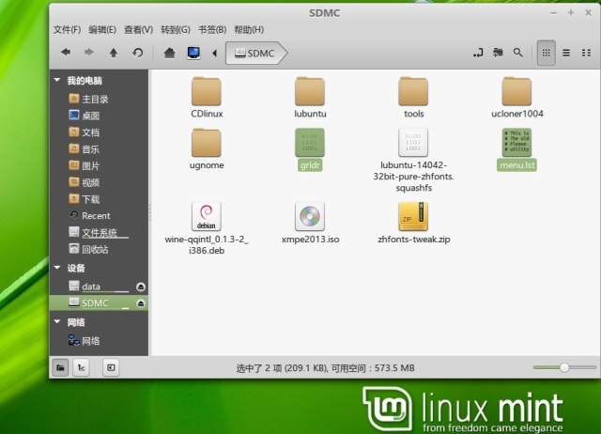
Task: Show tree view in the sidebar
Action: (82, 367)
